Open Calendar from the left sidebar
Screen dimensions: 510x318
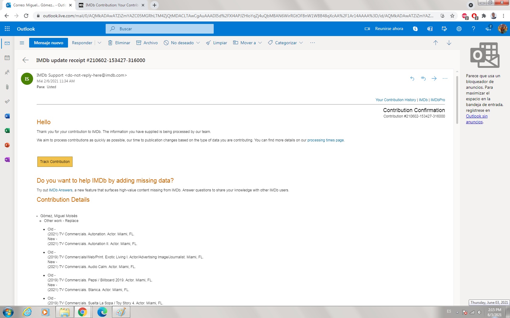[x=7, y=58]
